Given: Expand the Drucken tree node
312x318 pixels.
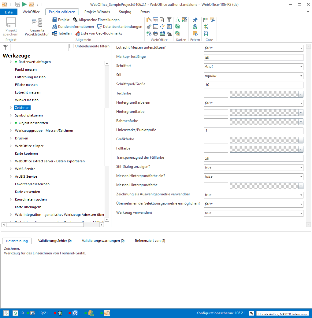Looking at the screenshot, I should (11, 138).
